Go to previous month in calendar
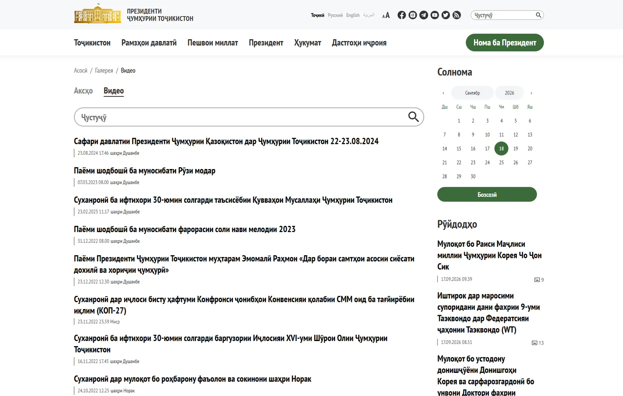 point(443,93)
